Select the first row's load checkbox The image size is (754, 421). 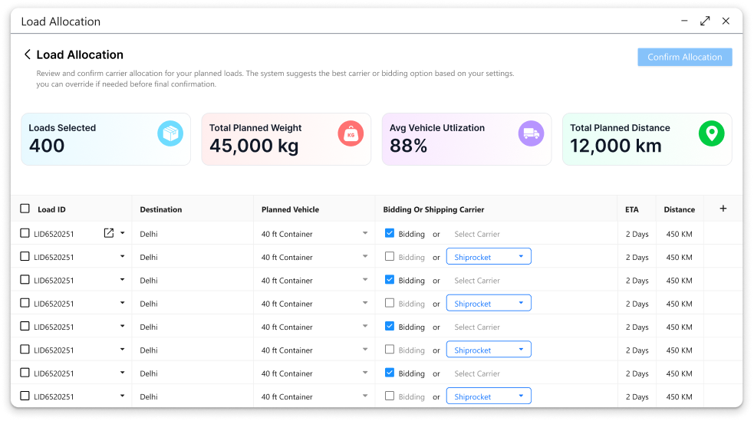[25, 234]
